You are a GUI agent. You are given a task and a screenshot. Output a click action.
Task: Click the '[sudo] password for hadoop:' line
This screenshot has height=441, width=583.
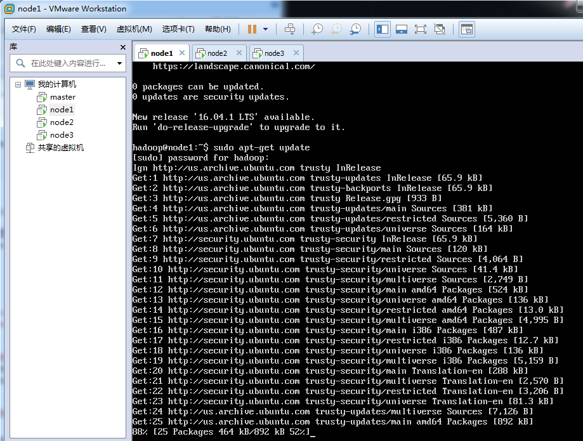(200, 157)
